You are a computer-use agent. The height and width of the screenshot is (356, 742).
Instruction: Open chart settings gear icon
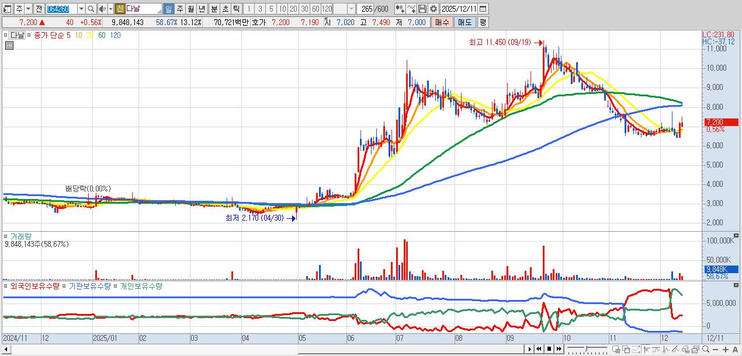coord(434,9)
